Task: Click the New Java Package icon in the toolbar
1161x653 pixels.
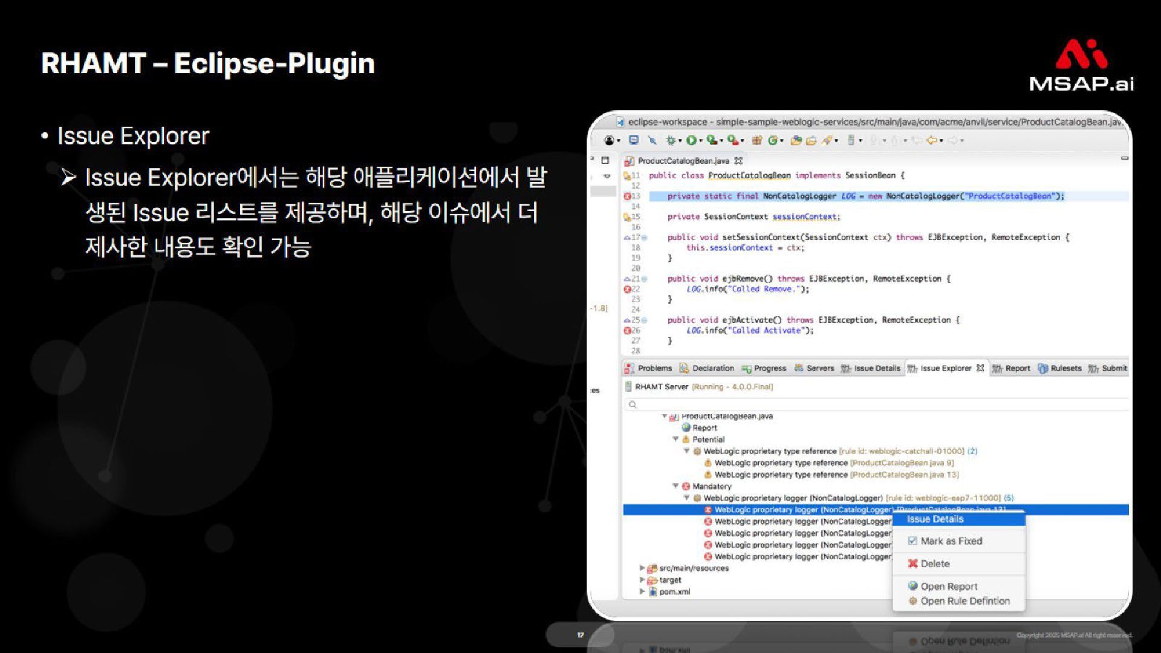Action: point(756,140)
